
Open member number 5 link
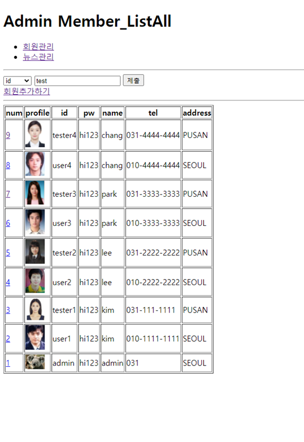pos(8,253)
